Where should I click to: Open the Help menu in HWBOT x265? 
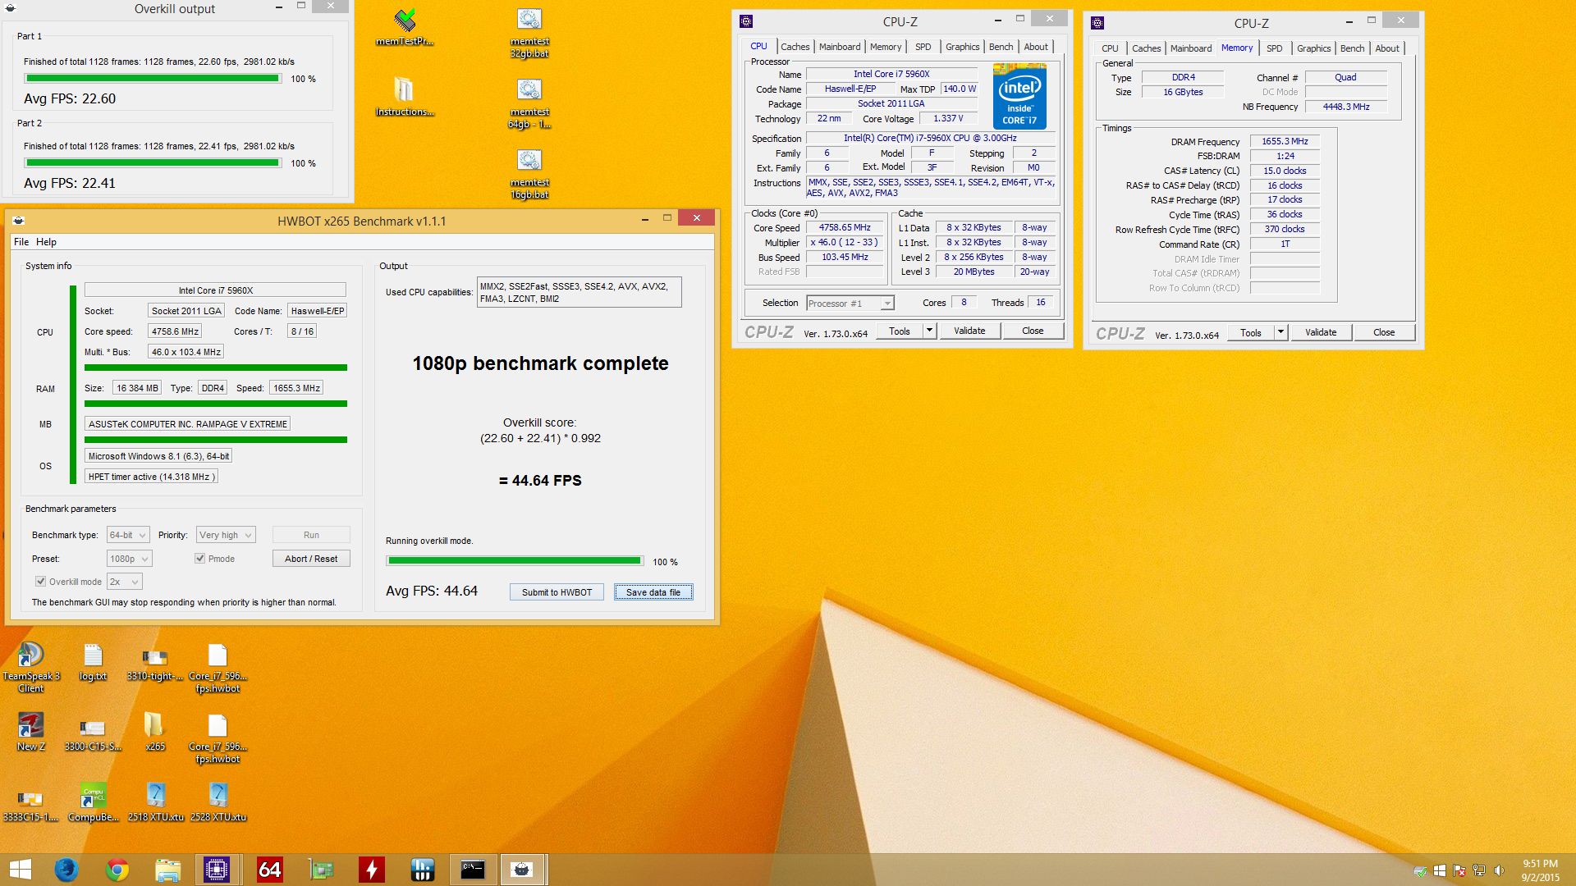click(x=46, y=242)
